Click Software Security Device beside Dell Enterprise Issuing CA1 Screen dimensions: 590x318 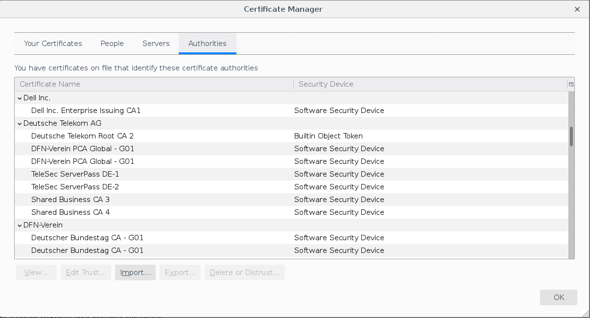[339, 111]
